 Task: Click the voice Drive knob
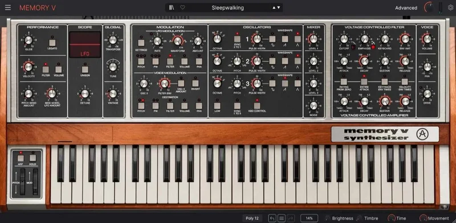(427, 93)
